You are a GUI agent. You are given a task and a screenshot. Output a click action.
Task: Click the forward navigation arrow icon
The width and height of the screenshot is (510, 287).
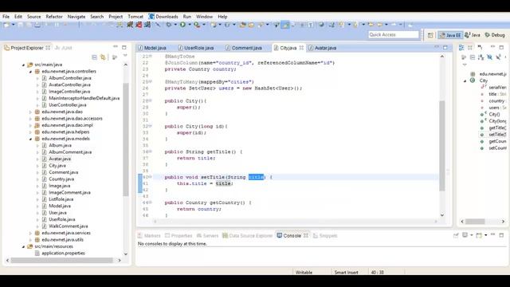(394, 25)
